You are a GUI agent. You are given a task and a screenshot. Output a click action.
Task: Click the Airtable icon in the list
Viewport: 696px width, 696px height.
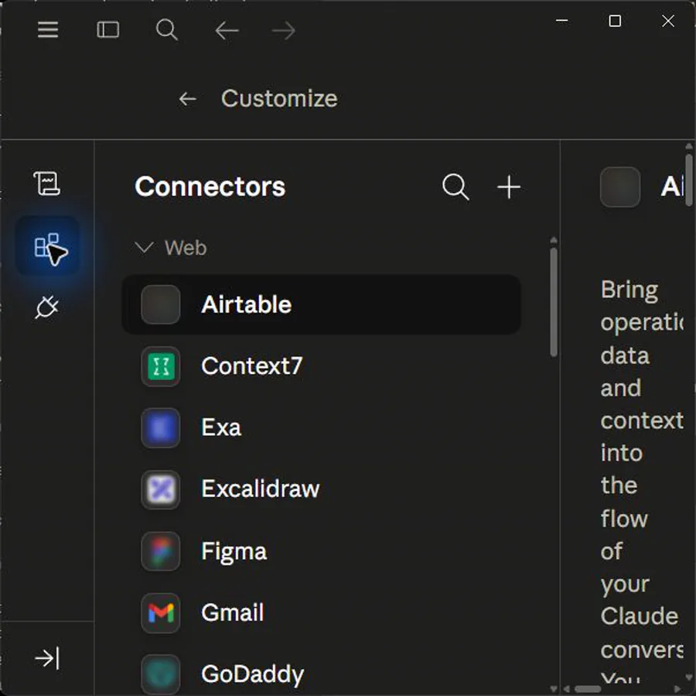(x=161, y=304)
